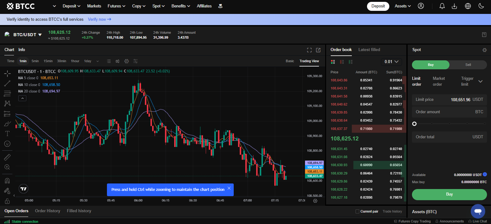Select the Market order tab
Image resolution: width=491 pixels, height=224 pixels.
(x=439, y=81)
